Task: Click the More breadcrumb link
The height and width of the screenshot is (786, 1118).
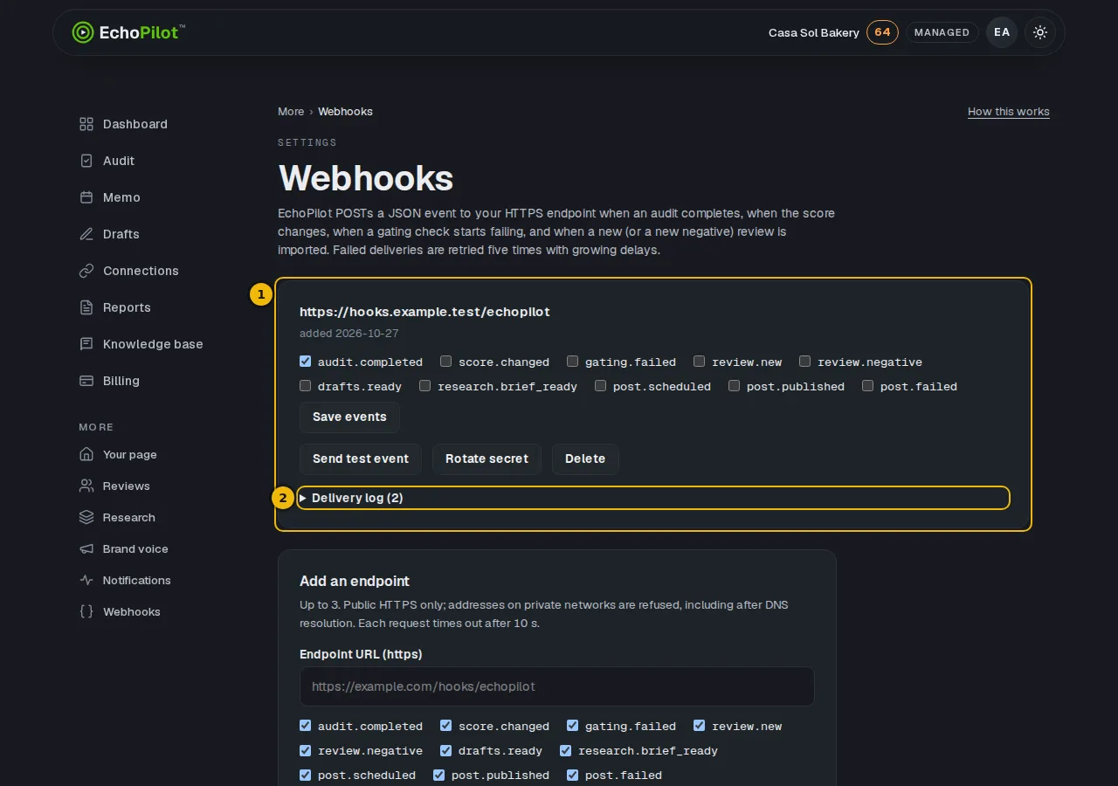Action: (x=291, y=112)
